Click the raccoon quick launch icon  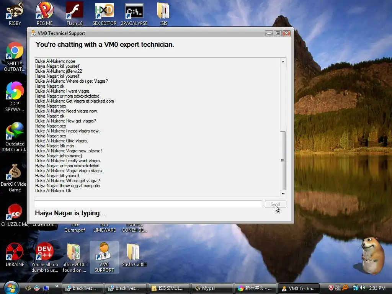[28, 288]
